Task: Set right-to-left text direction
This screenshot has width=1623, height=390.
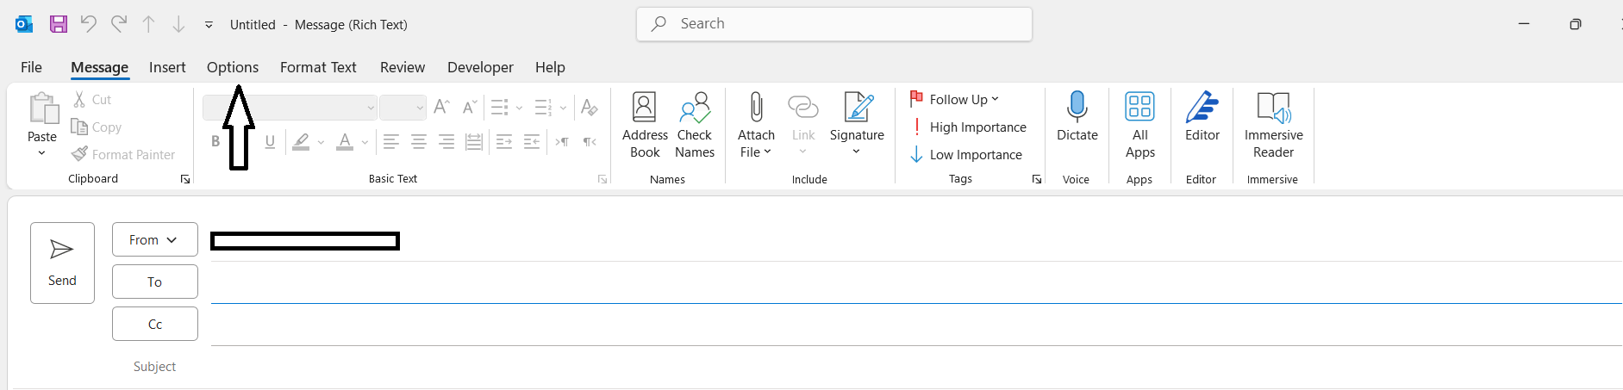Action: [590, 142]
